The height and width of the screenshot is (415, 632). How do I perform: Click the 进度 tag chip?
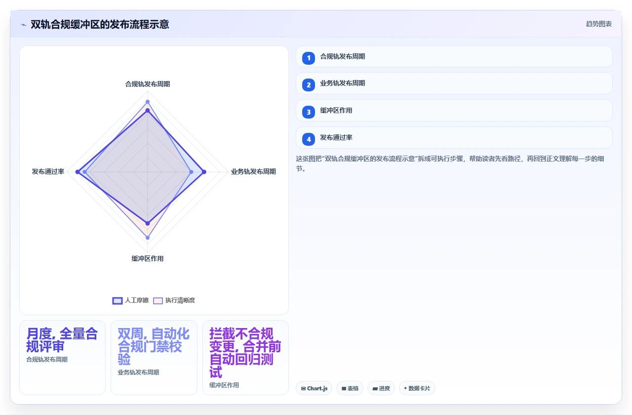[x=381, y=388]
